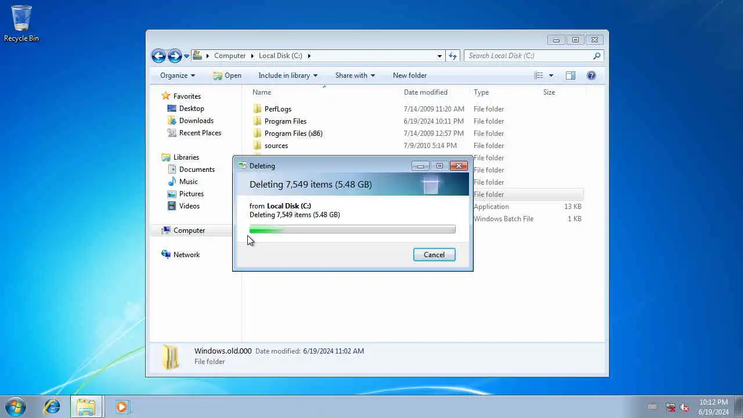Click the 13 KB size value
Viewport: 743px width, 418px height.
point(572,207)
